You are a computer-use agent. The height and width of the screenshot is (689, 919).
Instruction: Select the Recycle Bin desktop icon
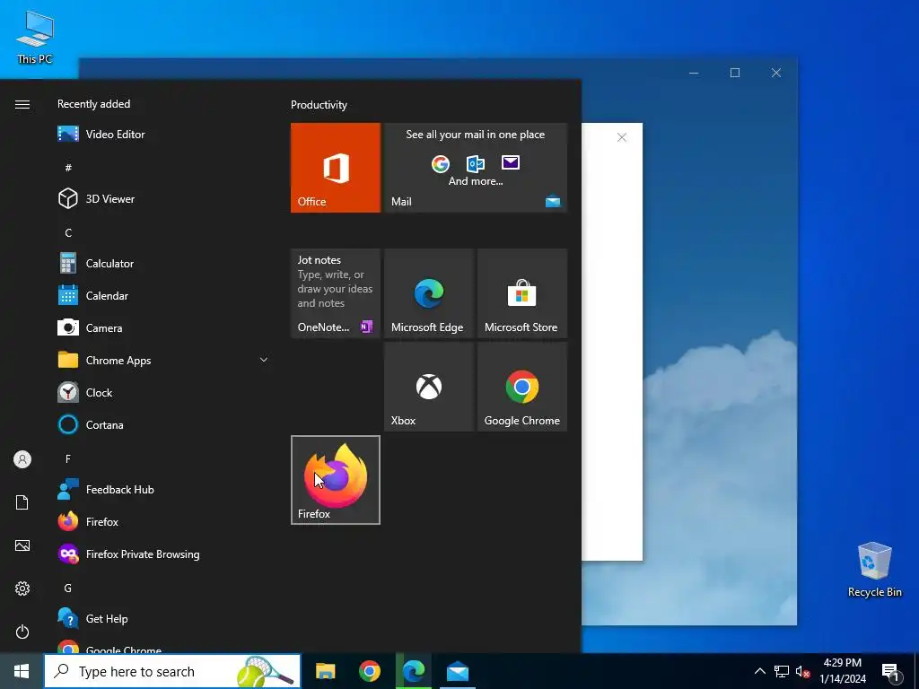(x=874, y=570)
